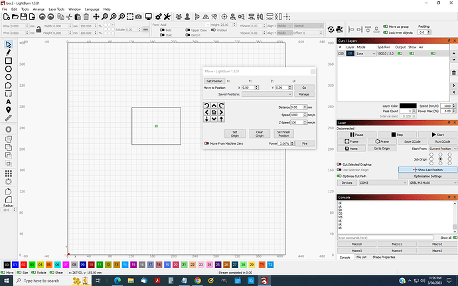Screen dimensions: 458x286
Task: Create a new file with the New icon
Action: (x=7, y=17)
